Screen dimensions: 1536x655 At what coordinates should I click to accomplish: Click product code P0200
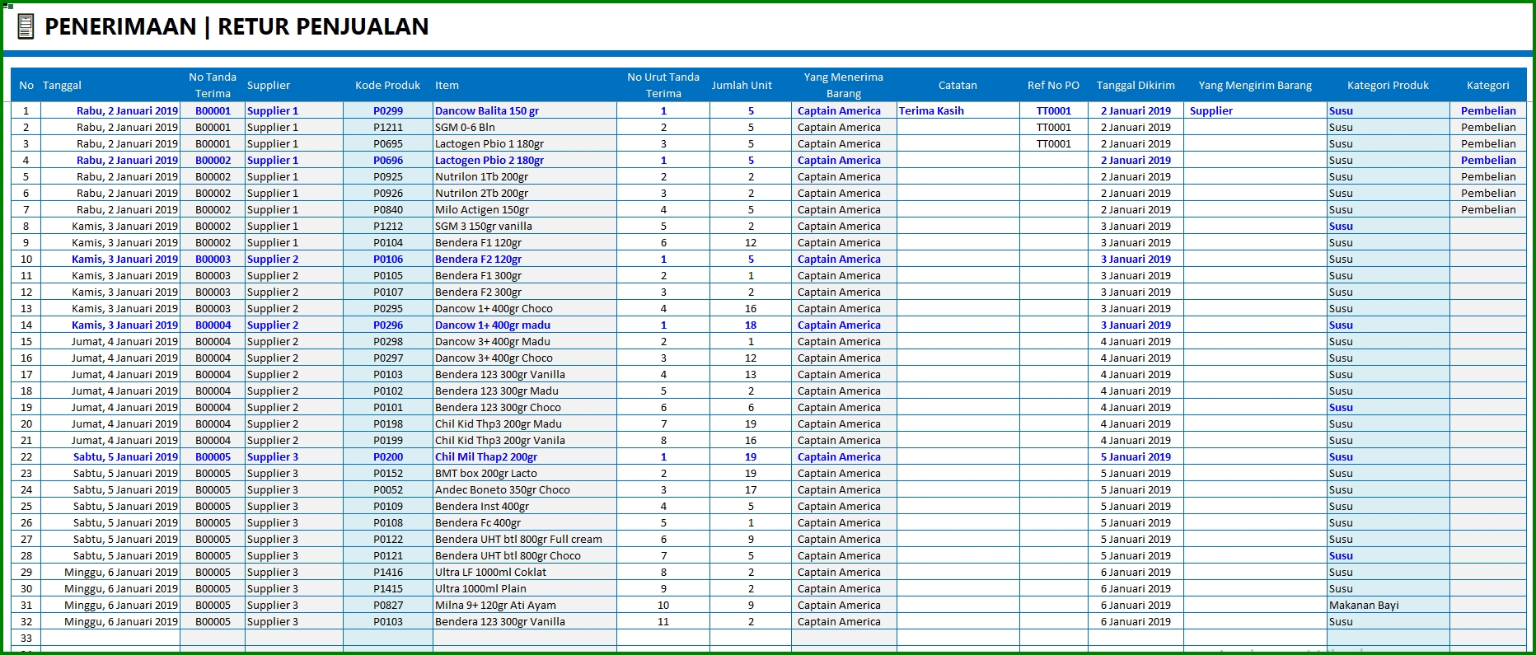pos(388,456)
